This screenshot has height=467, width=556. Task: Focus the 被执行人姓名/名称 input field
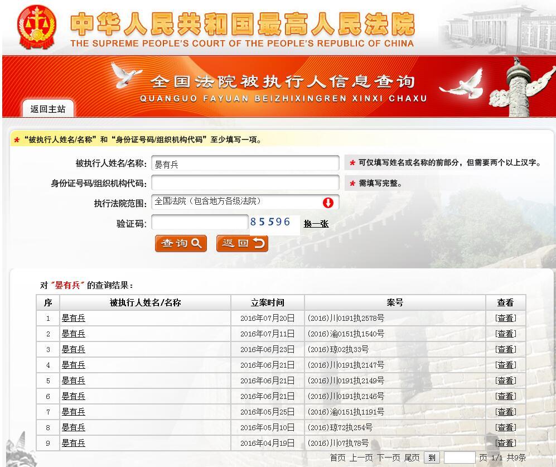click(x=245, y=163)
